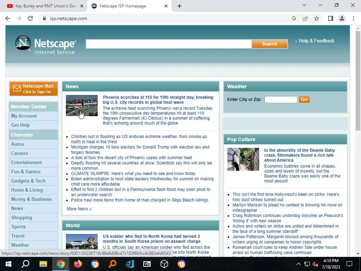Open the Shopping channel
This screenshot has height=271, width=361.
coord(22,217)
